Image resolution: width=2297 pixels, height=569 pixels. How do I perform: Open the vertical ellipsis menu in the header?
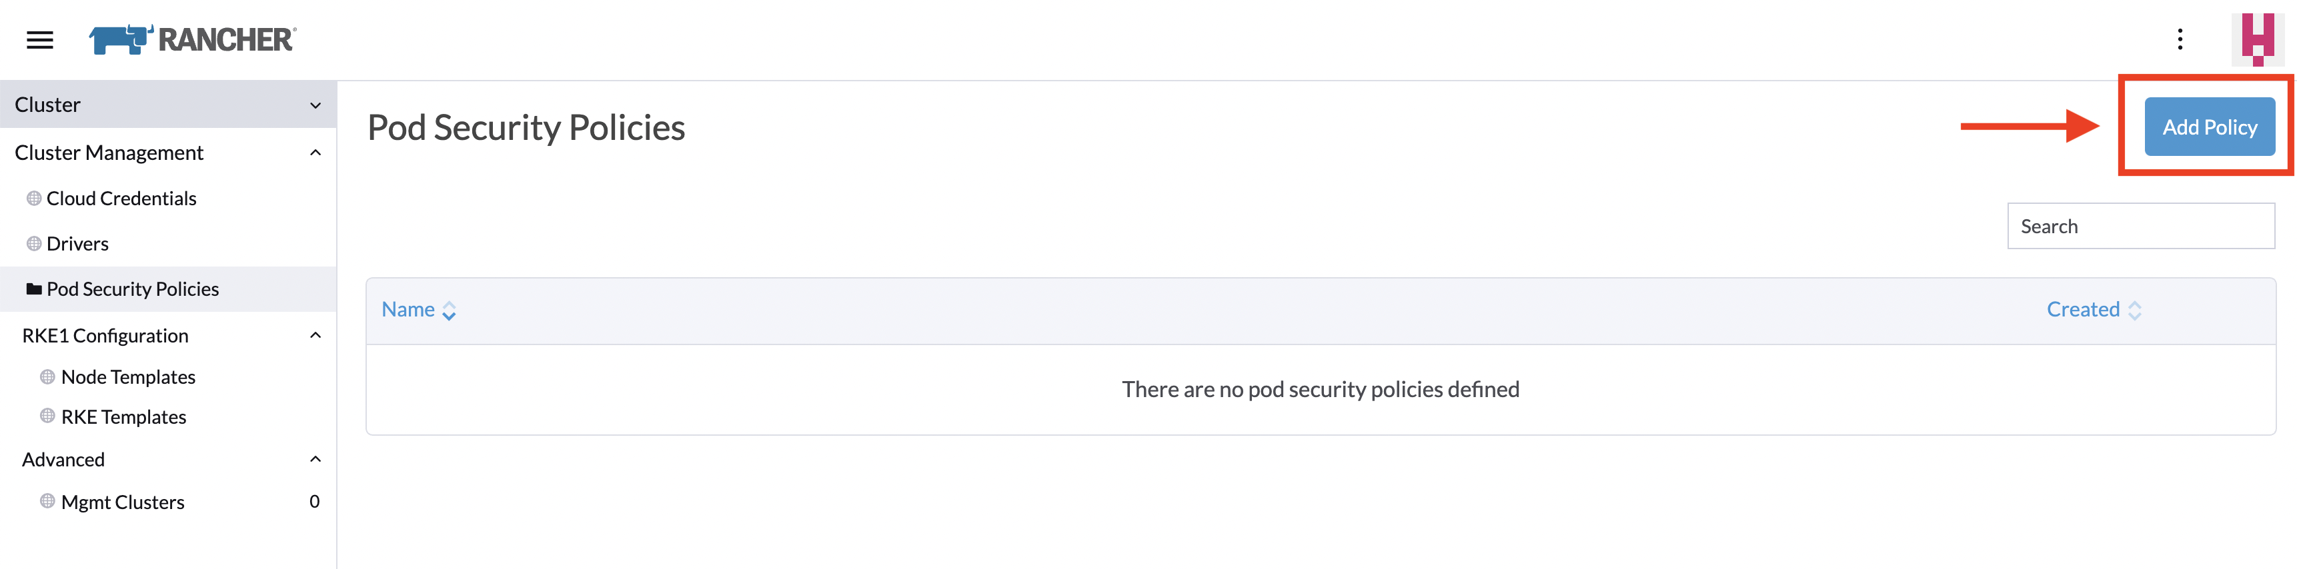pos(2181,39)
